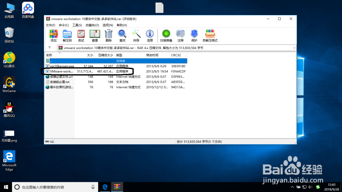The height and width of the screenshot is (192, 342).
Task: Click the Virus Scan (扫描病毒) icon
Action: (x=166, y=36)
